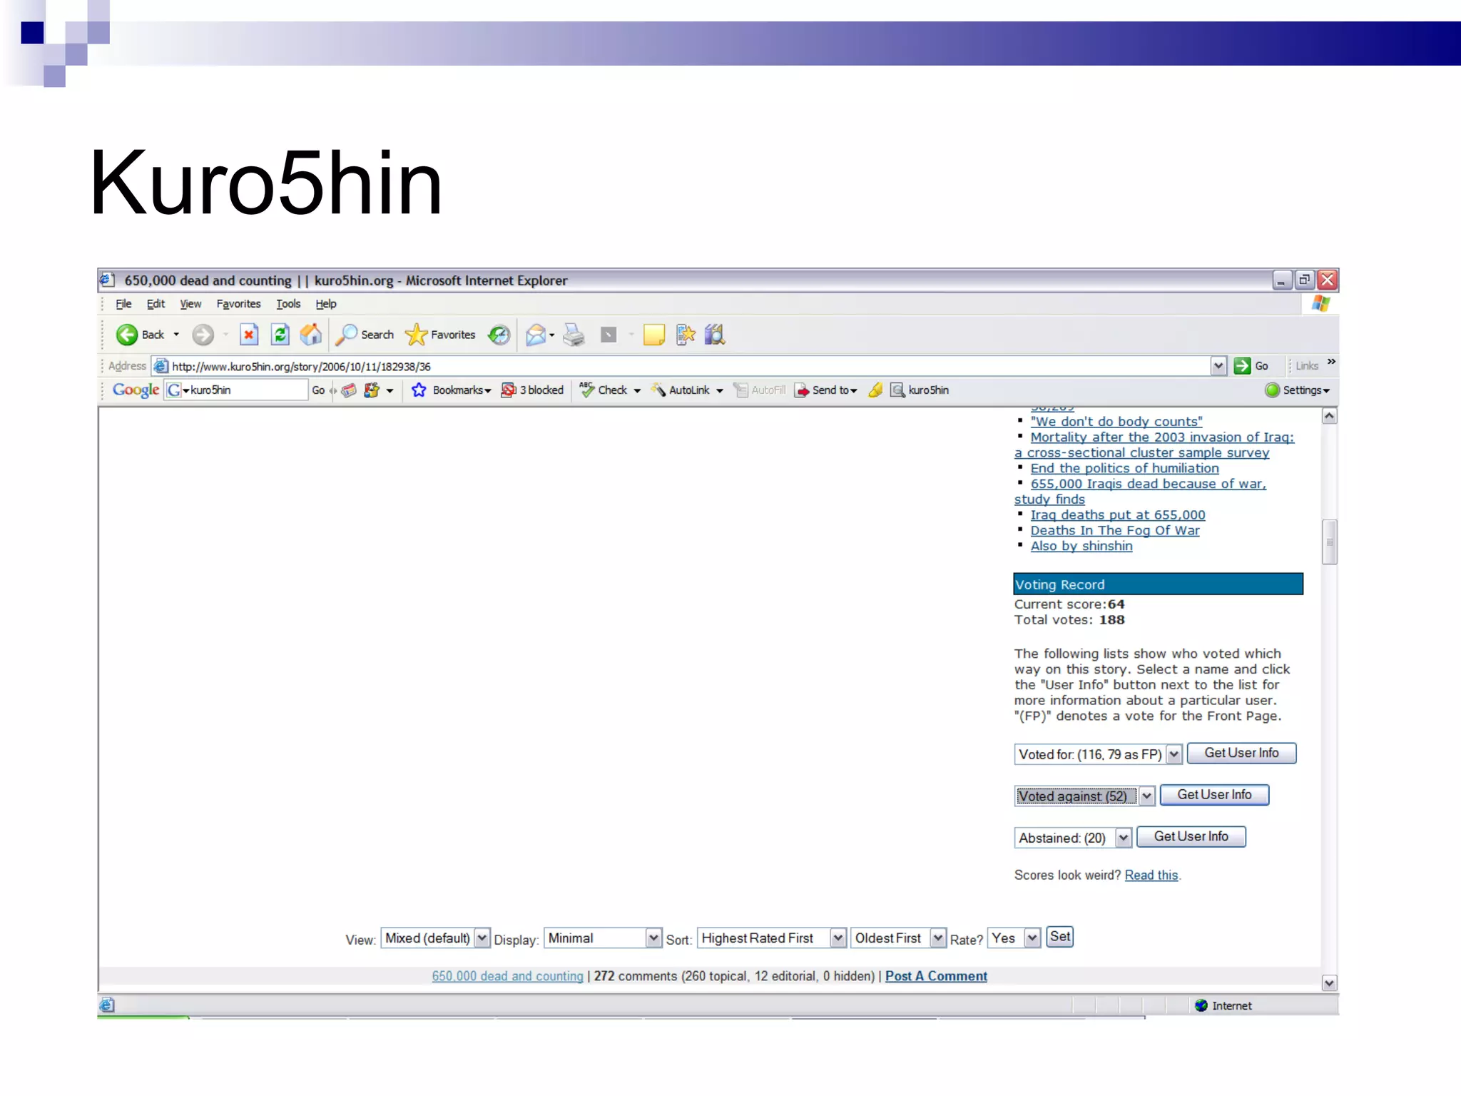
Task: Expand the Display Minimal combo box
Action: pos(653,938)
